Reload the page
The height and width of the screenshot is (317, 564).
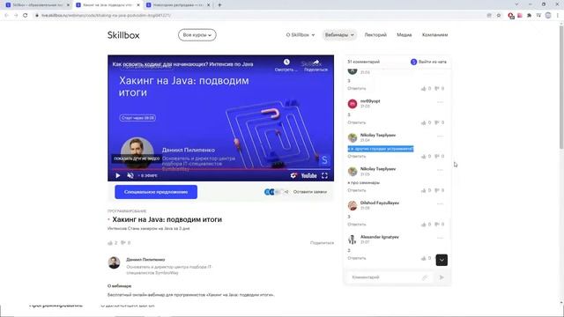pyautogui.click(x=26, y=15)
